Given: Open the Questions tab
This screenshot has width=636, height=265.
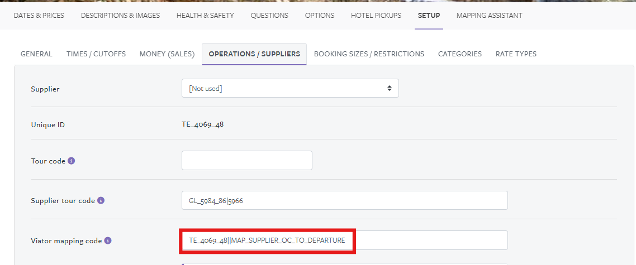Looking at the screenshot, I should click(269, 16).
